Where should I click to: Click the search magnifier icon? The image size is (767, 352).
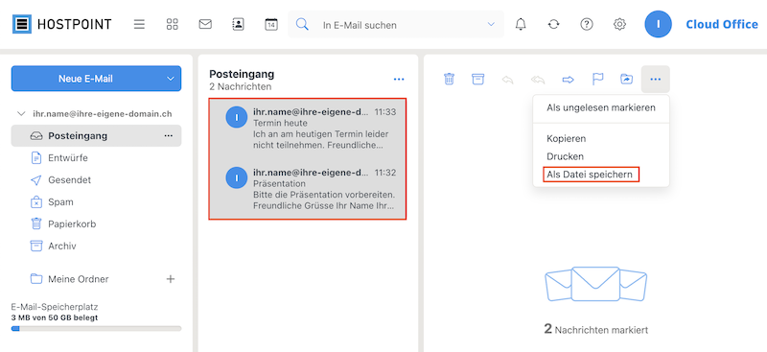click(x=302, y=24)
